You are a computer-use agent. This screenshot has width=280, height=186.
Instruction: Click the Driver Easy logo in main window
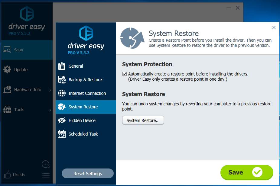[27, 14]
